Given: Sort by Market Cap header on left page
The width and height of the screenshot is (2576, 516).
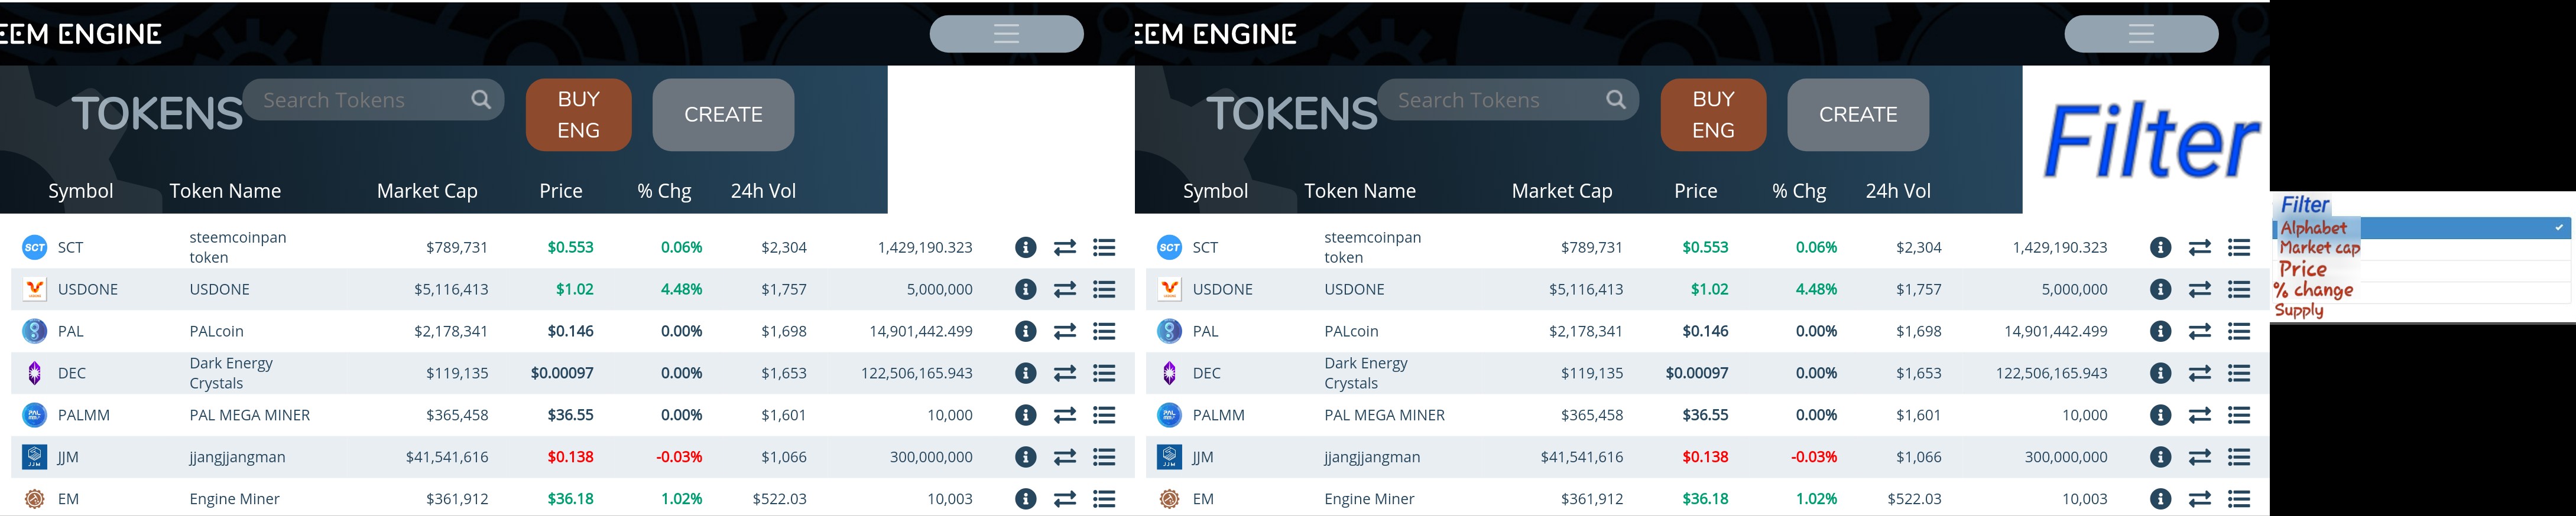Looking at the screenshot, I should click(427, 191).
